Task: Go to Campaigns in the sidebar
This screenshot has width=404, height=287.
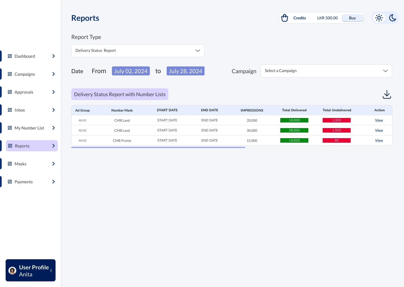Action: pos(31,74)
